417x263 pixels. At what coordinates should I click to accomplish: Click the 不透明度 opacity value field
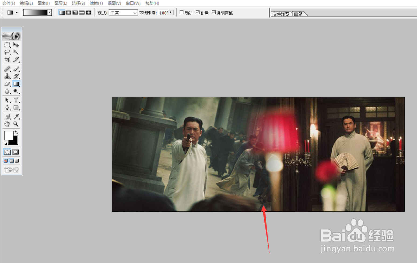(x=163, y=13)
